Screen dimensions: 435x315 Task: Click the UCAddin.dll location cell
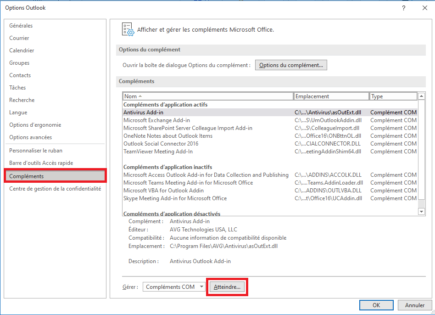[x=329, y=198]
